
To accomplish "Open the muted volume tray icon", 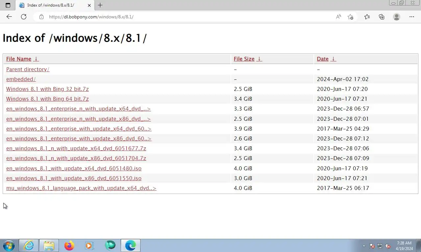I will click(x=388, y=246).
